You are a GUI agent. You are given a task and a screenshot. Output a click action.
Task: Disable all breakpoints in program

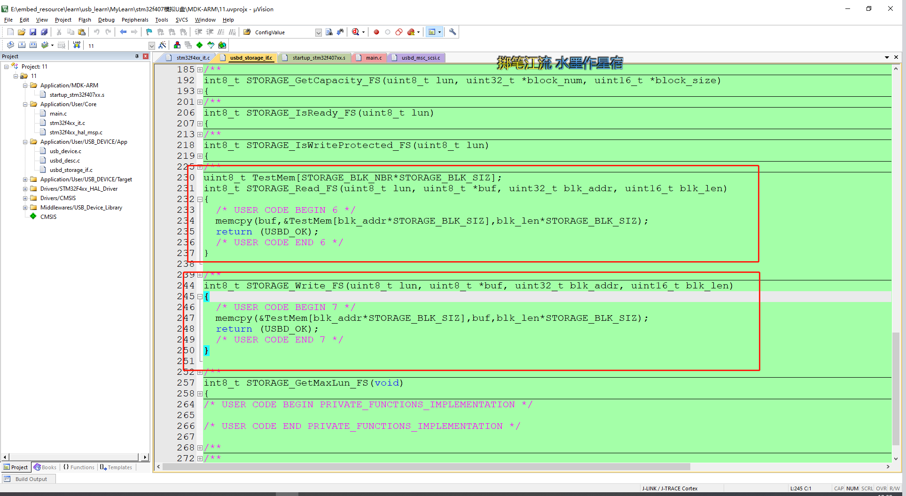[399, 31]
